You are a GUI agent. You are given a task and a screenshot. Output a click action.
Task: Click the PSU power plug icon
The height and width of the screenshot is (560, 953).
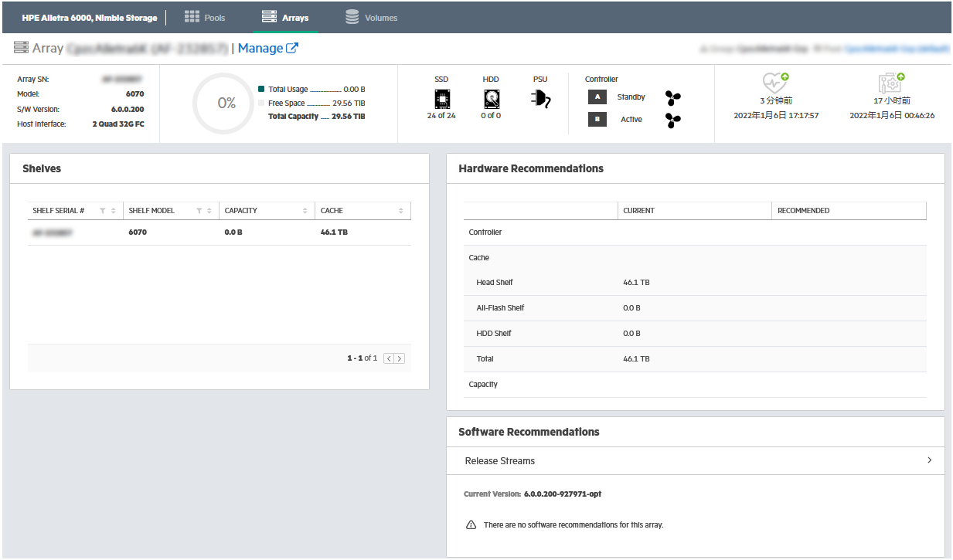pyautogui.click(x=540, y=98)
